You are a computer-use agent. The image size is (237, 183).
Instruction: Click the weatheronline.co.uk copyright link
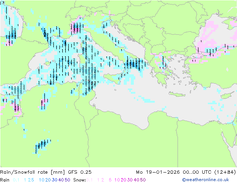(206, 180)
